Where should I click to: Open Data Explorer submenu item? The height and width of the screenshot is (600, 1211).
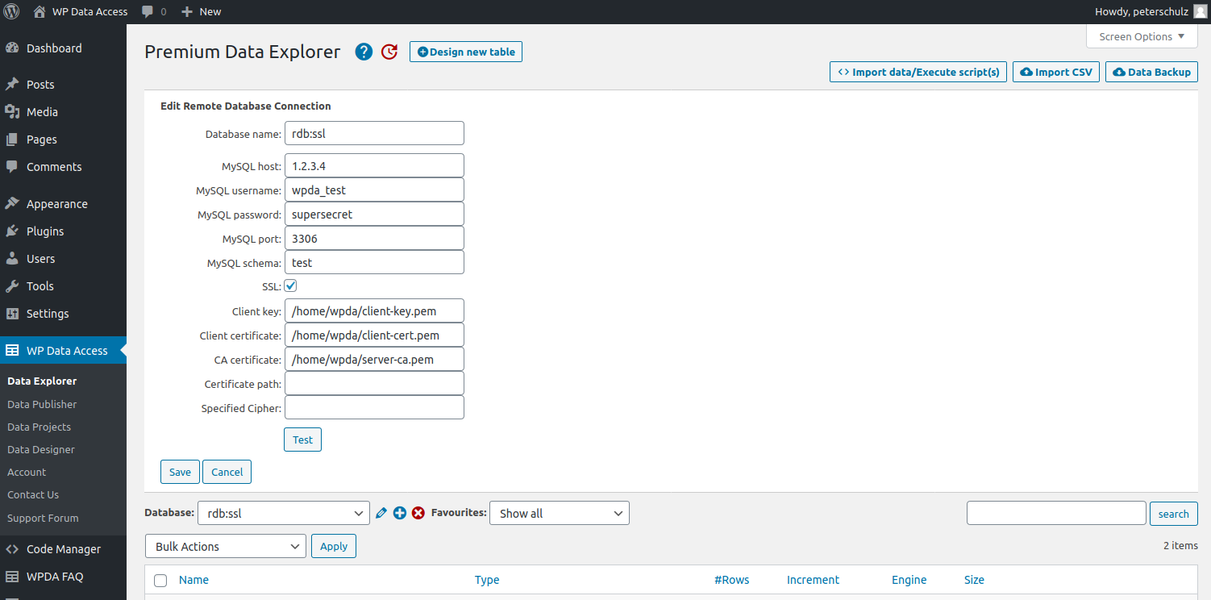[x=42, y=381]
